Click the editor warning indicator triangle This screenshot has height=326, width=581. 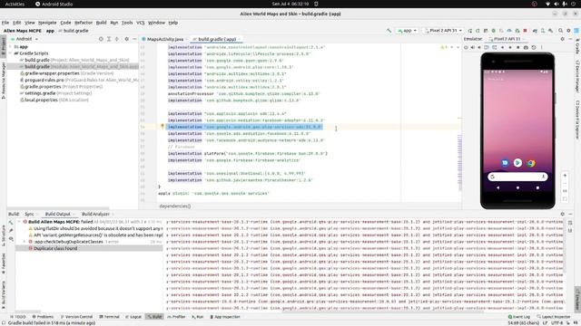442,47
